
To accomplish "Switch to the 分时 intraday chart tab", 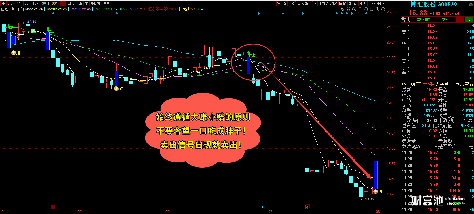I will point(11,3).
